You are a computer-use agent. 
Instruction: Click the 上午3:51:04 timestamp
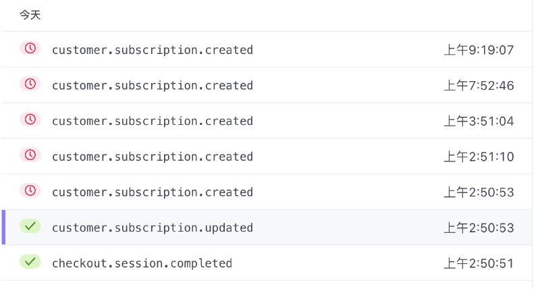(479, 122)
